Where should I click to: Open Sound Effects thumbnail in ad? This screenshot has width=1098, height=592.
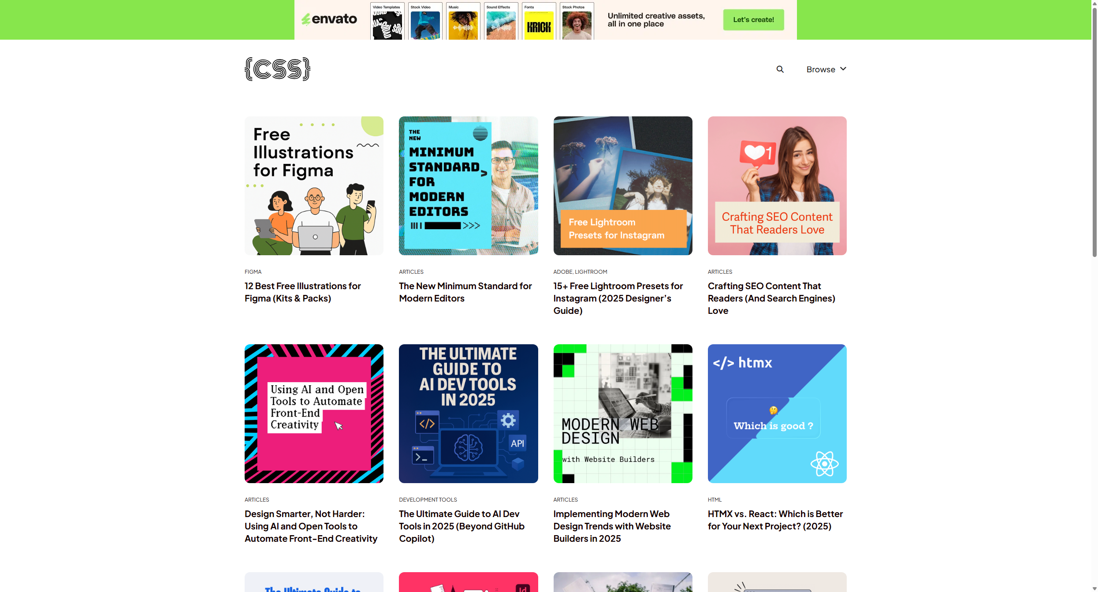click(x=501, y=21)
